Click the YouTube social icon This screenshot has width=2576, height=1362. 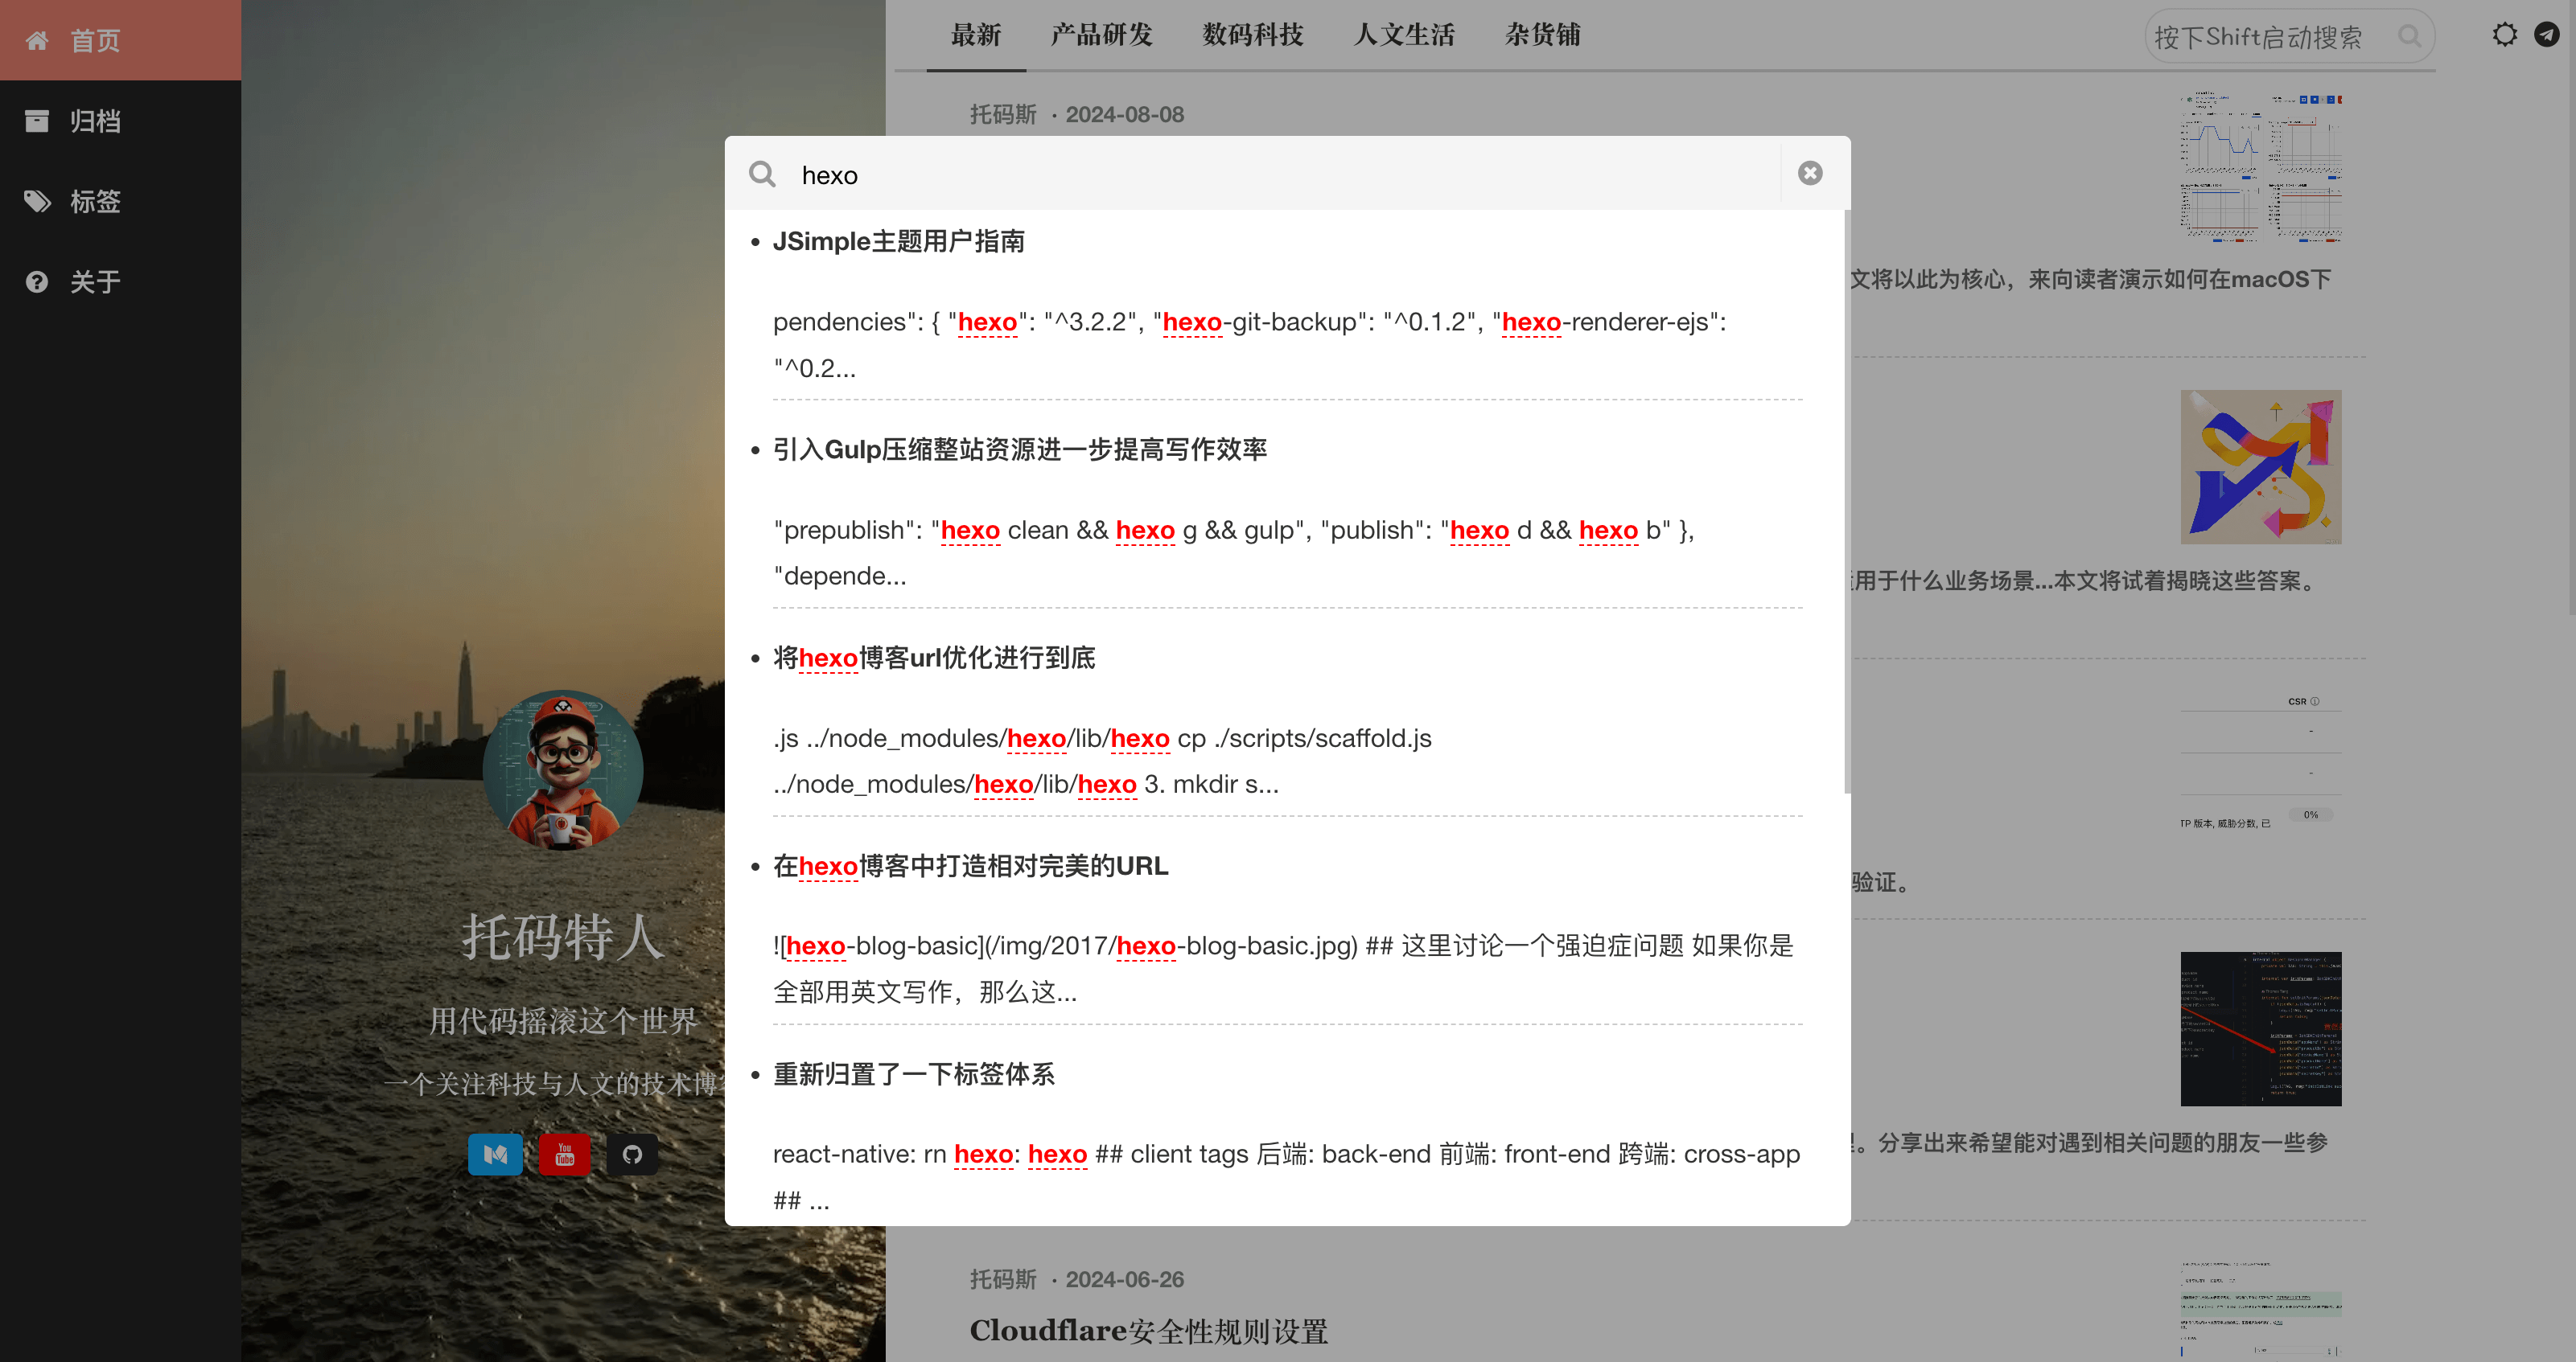564,1154
